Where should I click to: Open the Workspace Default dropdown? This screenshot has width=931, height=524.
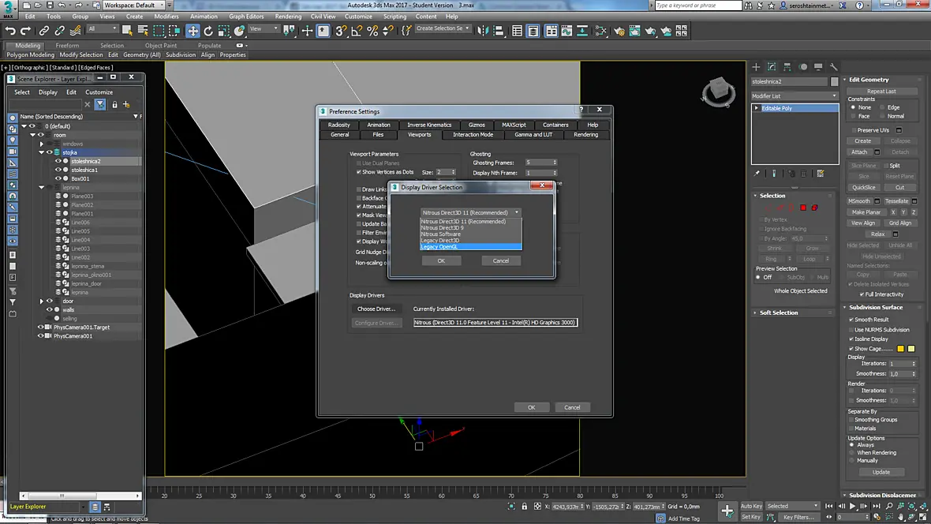[x=133, y=6]
